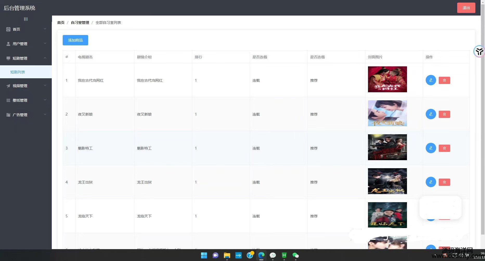
Task: Click the floating round assistant icon
Action: coord(479,51)
